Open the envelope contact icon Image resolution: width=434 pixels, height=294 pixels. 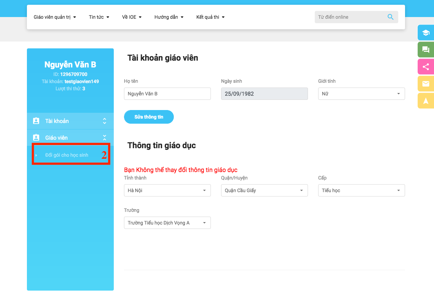tap(425, 83)
